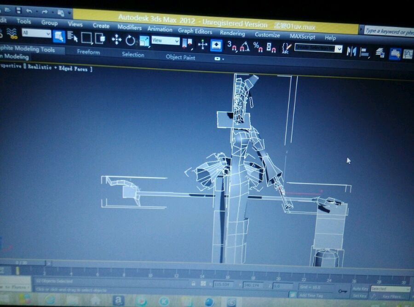The image size is (414, 307).
Task: Click the Select Object arrow tool
Action: point(59,36)
